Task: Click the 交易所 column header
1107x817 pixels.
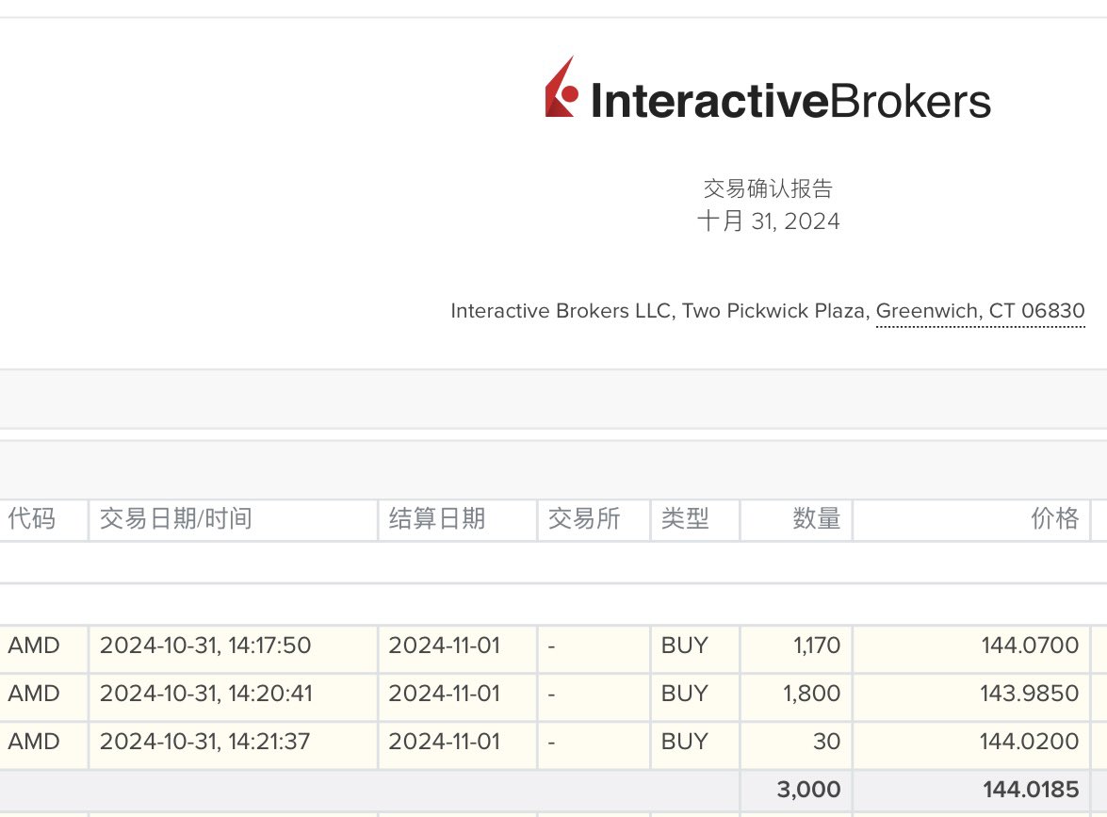Action: [x=584, y=519]
